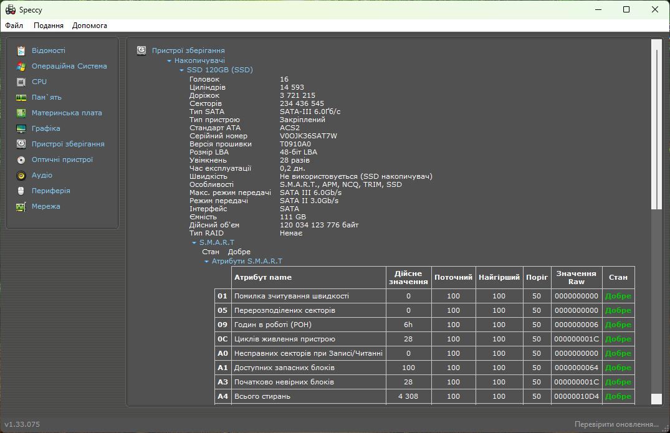Click the Пристрої зберігання sidebar disk icon
The width and height of the screenshot is (670, 433).
pos(21,145)
